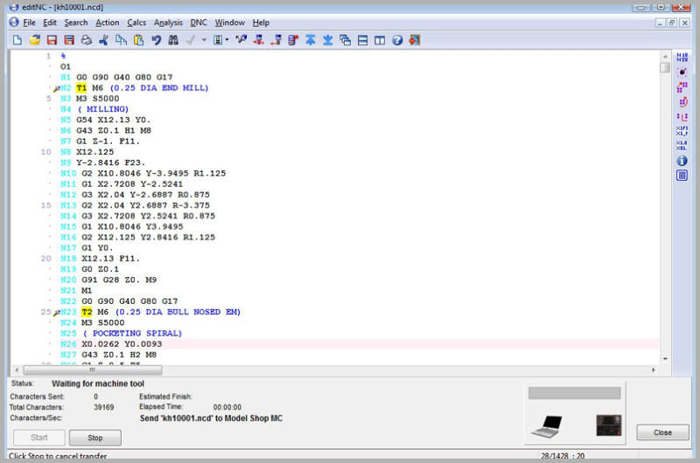
Task: Open the DNC menu
Action: pos(199,22)
